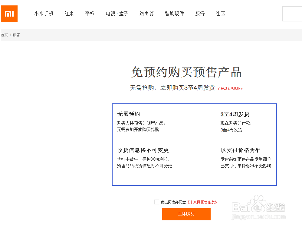
Task: Select the 红米 navigation item
Action: coord(69,14)
